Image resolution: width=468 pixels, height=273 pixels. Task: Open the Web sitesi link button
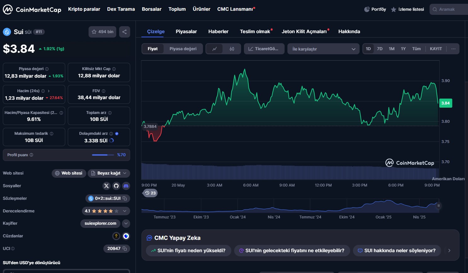pos(69,173)
